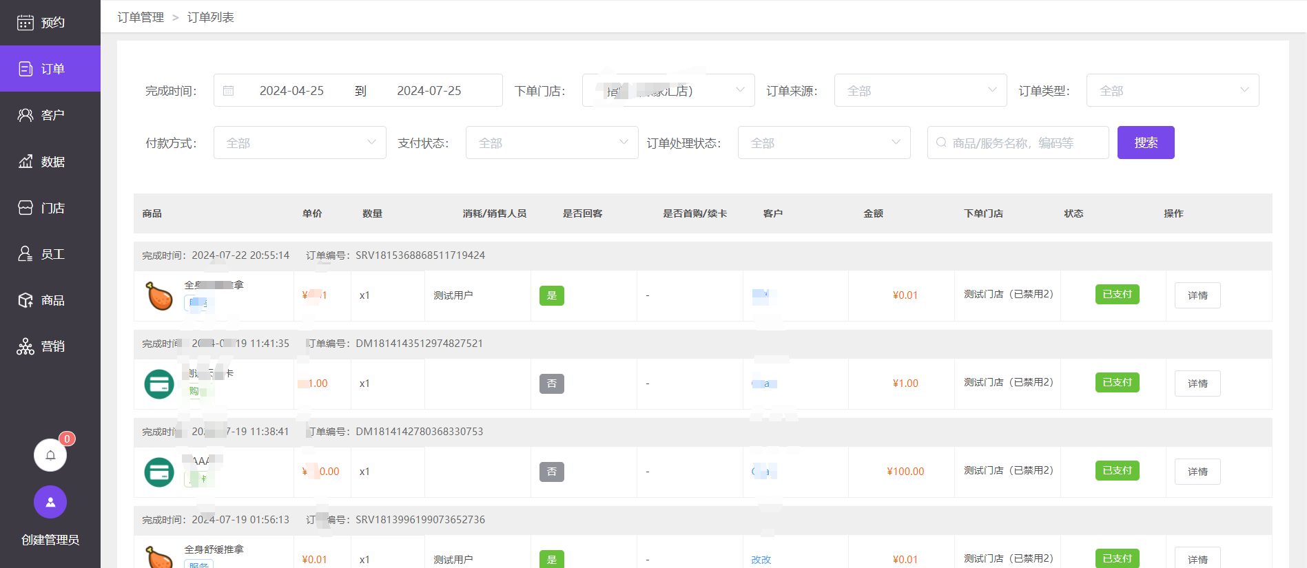Screen dimensions: 1307x568
Task: Open the 支付状态 dropdown
Action: (551, 143)
